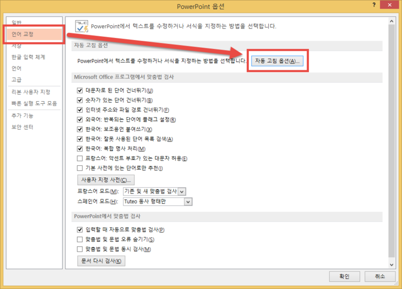
Task: Toggle 한국어: 잘못 사용된 단어 목록 검색
Action: pyautogui.click(x=80, y=139)
